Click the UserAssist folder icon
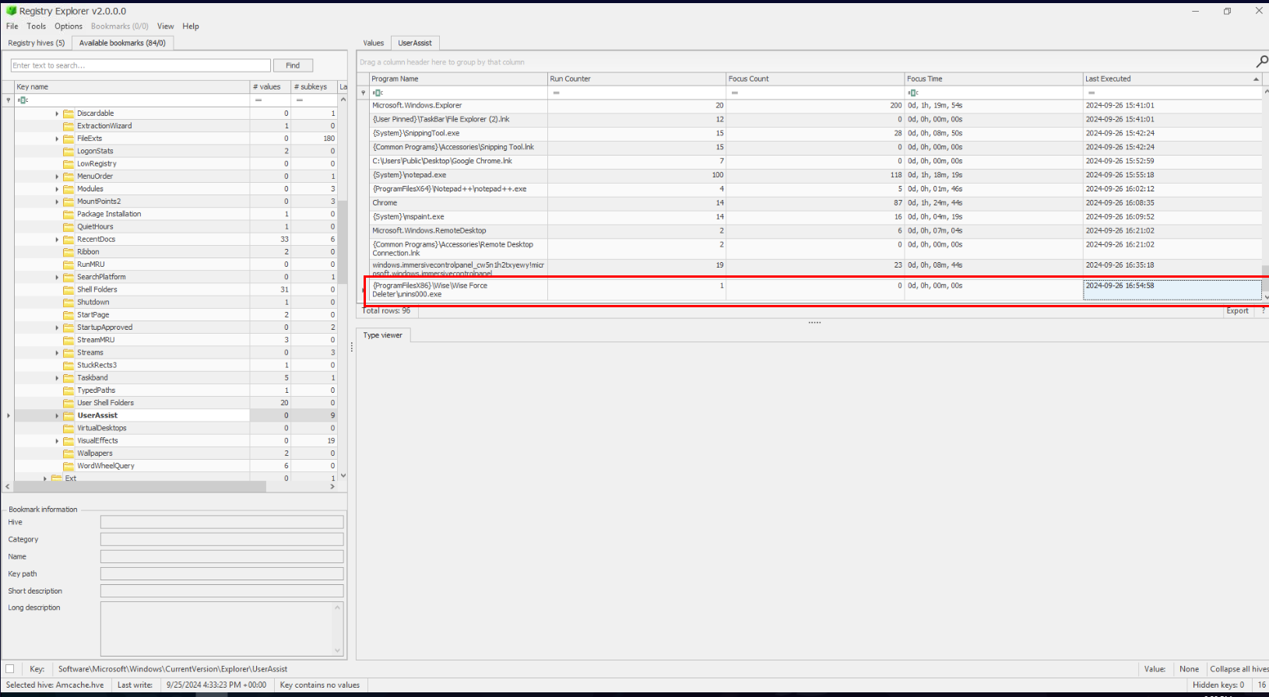Image resolution: width=1269 pixels, height=697 pixels. pos(69,415)
